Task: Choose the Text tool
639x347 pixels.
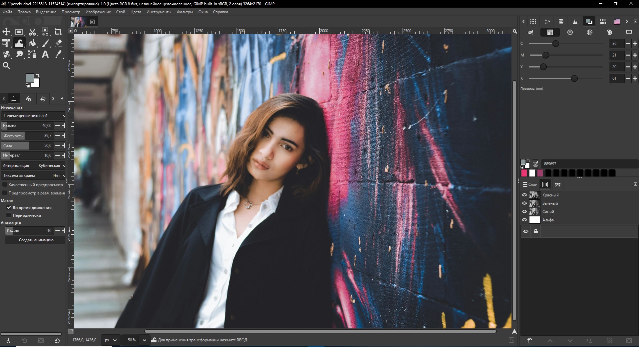Action: tap(45, 55)
